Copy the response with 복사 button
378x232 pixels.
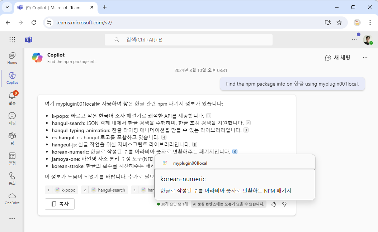(x=60, y=204)
